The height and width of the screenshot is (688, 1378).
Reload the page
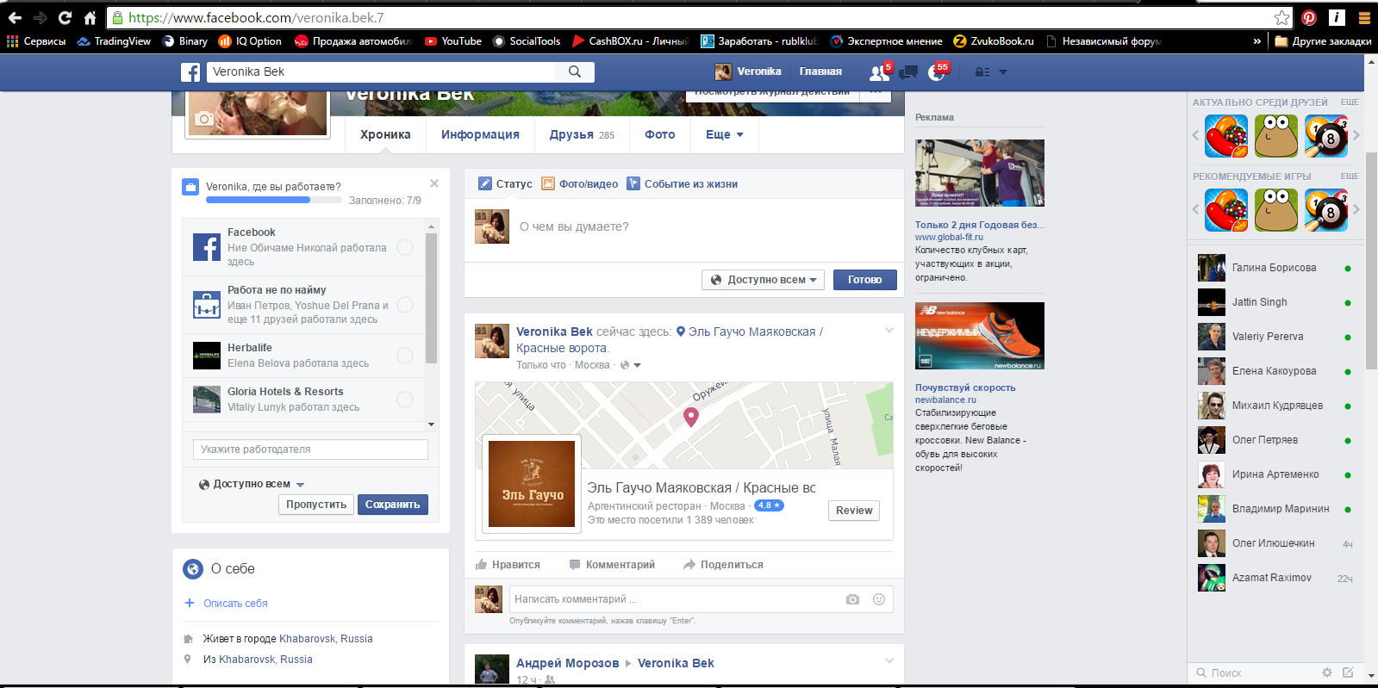[x=65, y=17]
